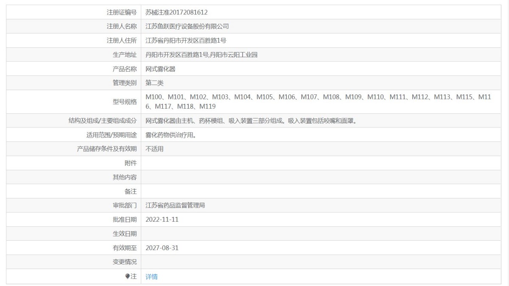Click the 产品储存条件及有效期 label
Viewport: 509px width, 286px height.
(x=107, y=149)
